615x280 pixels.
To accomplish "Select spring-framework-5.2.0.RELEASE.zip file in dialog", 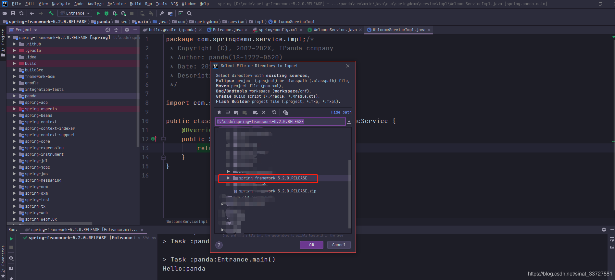I will click(277, 191).
